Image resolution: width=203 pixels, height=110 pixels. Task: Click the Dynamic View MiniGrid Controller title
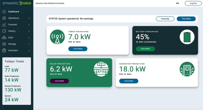click(50, 3)
